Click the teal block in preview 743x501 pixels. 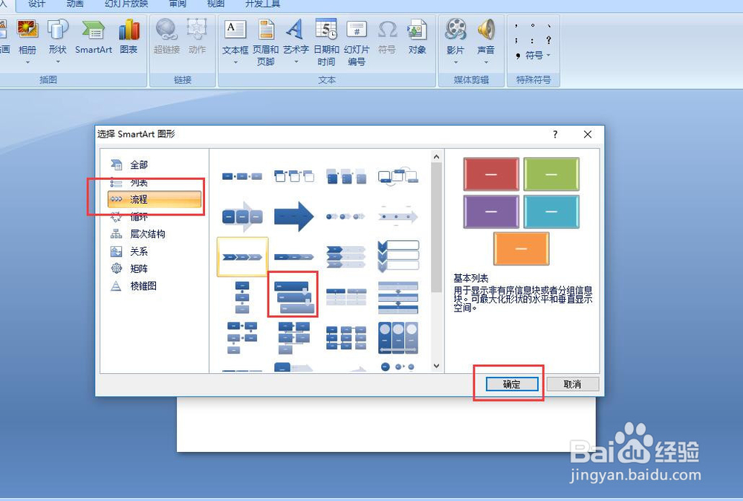551,211
